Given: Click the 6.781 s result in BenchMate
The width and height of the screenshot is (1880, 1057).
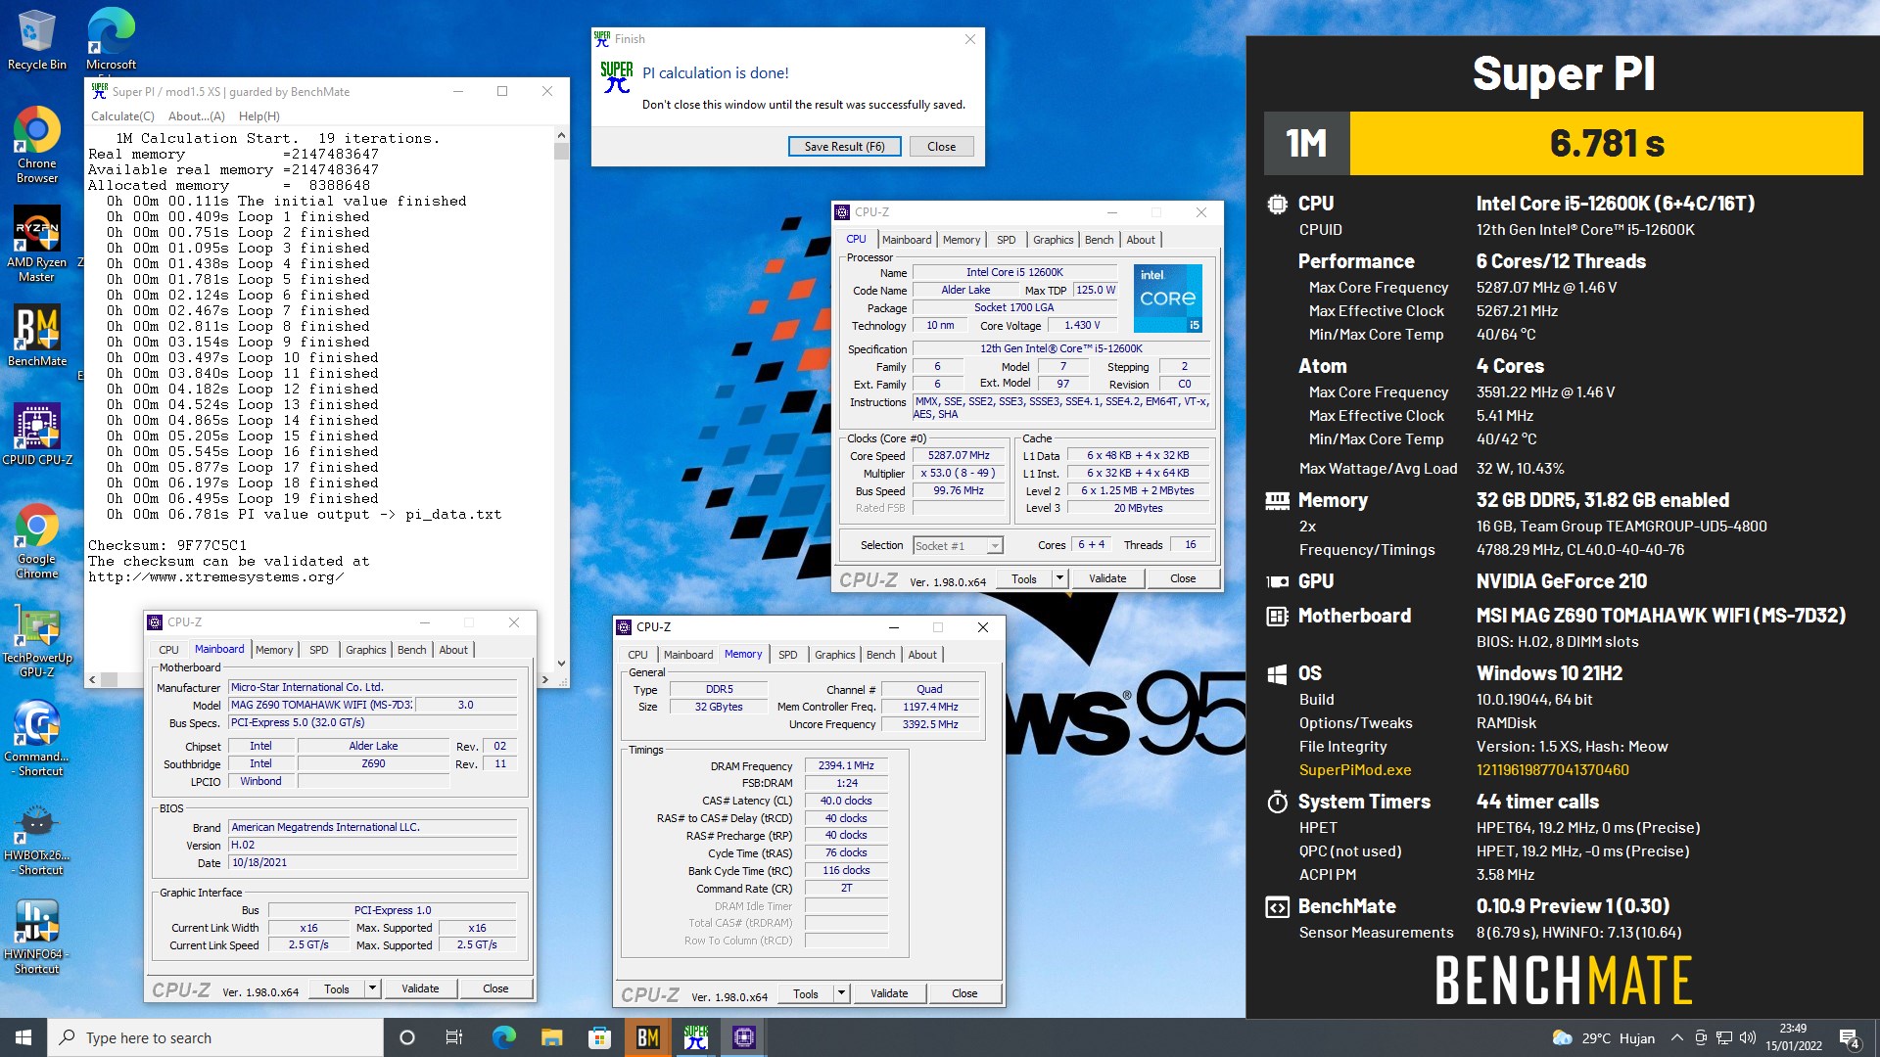Looking at the screenshot, I should coord(1607,144).
